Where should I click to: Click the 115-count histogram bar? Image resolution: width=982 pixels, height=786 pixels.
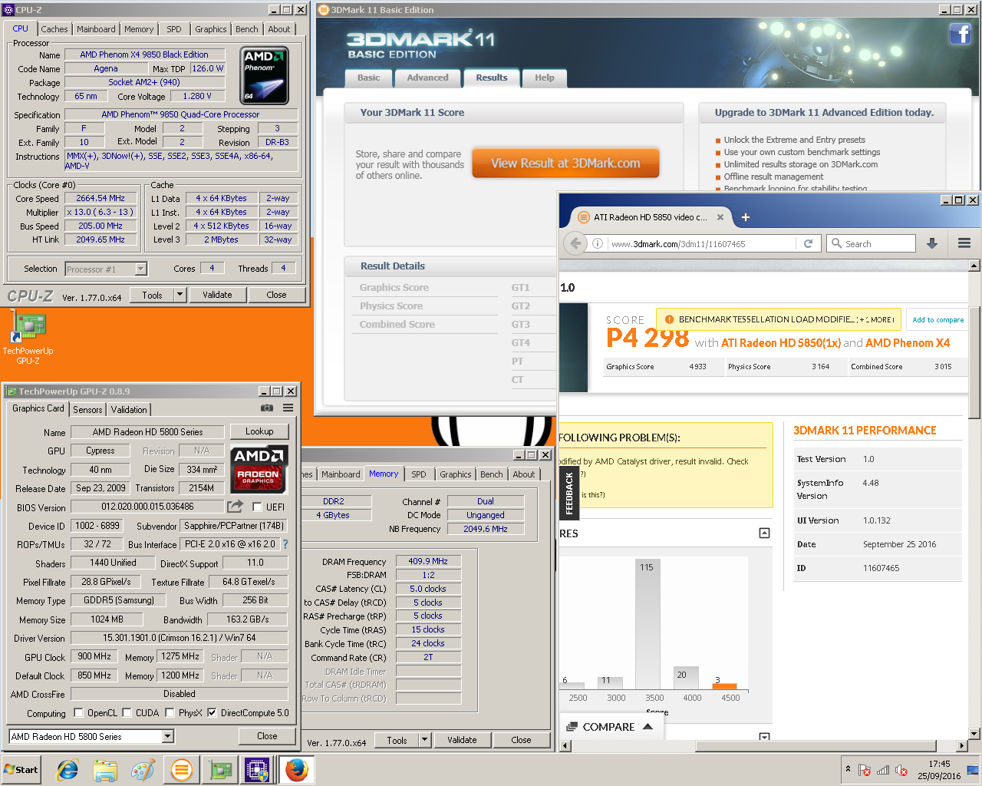pos(648,623)
